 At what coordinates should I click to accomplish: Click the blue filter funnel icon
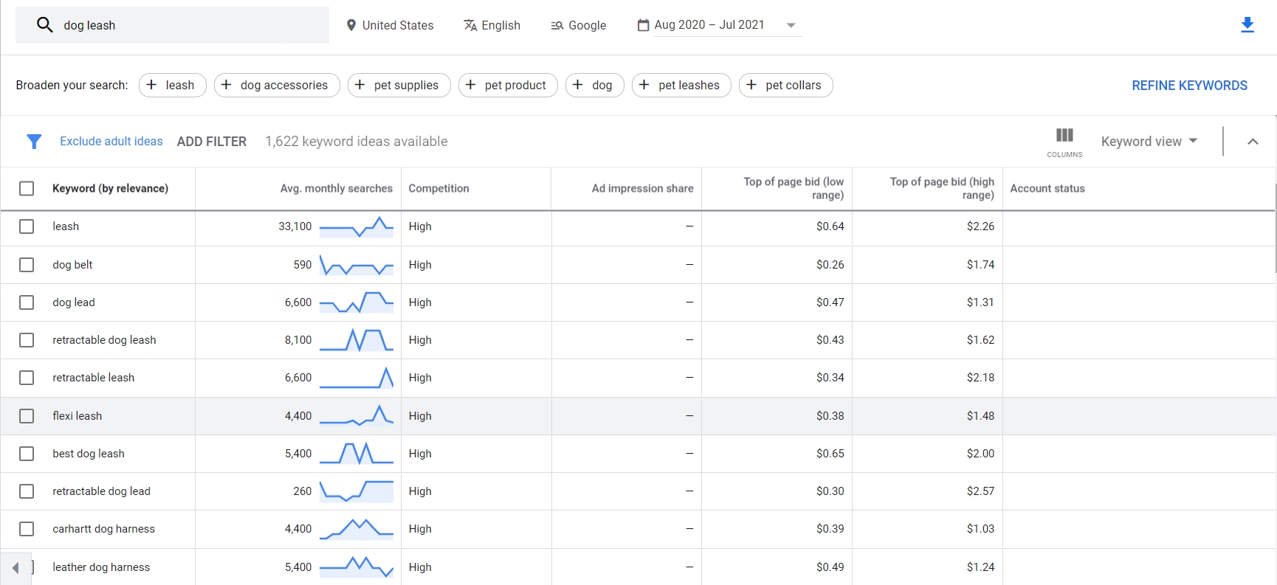34,142
